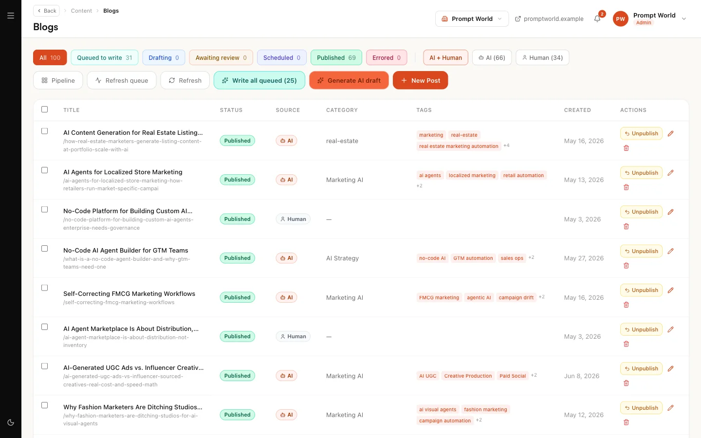Edit the No-Code Platform post
701x438 pixels.
tap(670, 212)
